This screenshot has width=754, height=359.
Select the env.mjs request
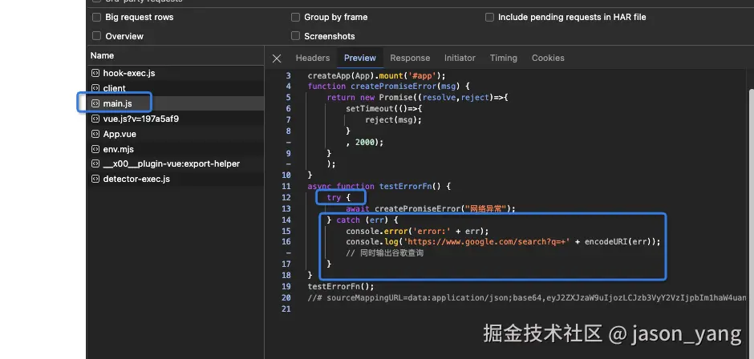tap(176, 149)
